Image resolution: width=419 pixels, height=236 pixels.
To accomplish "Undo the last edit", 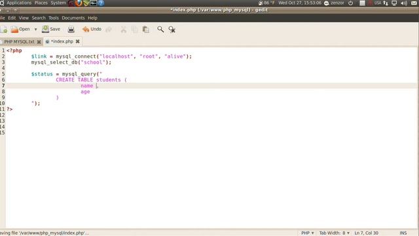I will tap(92, 29).
